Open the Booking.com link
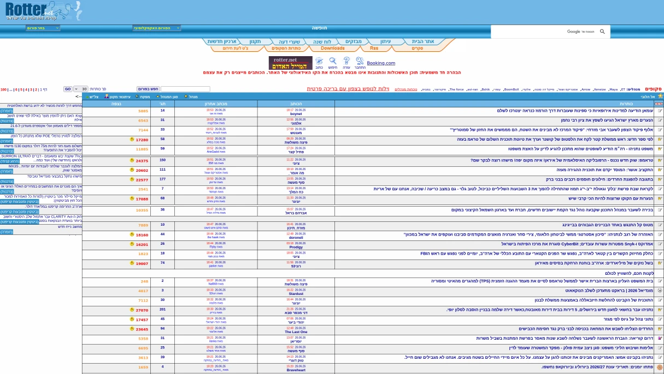Screen dimensions: 664x374 click(x=381, y=63)
